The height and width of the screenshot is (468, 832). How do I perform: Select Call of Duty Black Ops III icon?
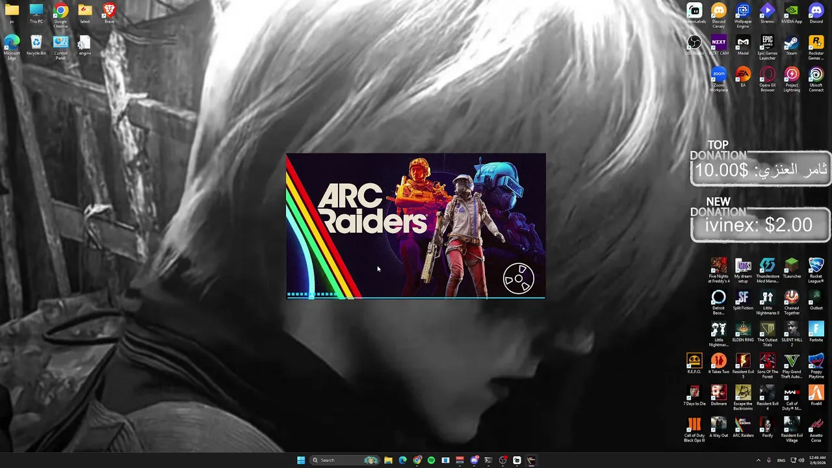(x=694, y=430)
